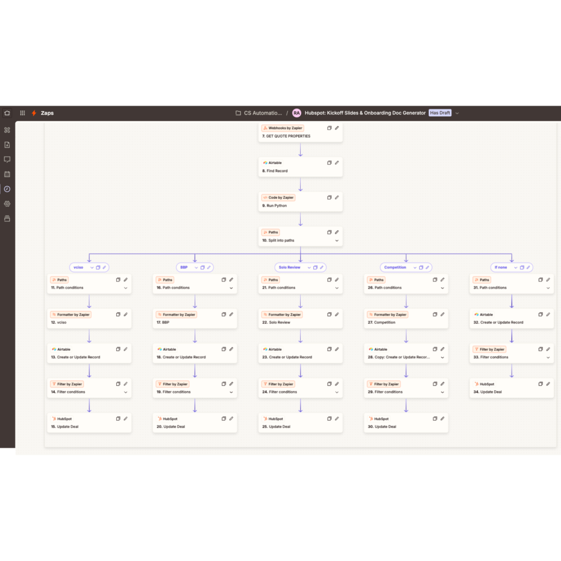Go to Zapier home via house icon
This screenshot has width=561, height=561.
point(7,113)
